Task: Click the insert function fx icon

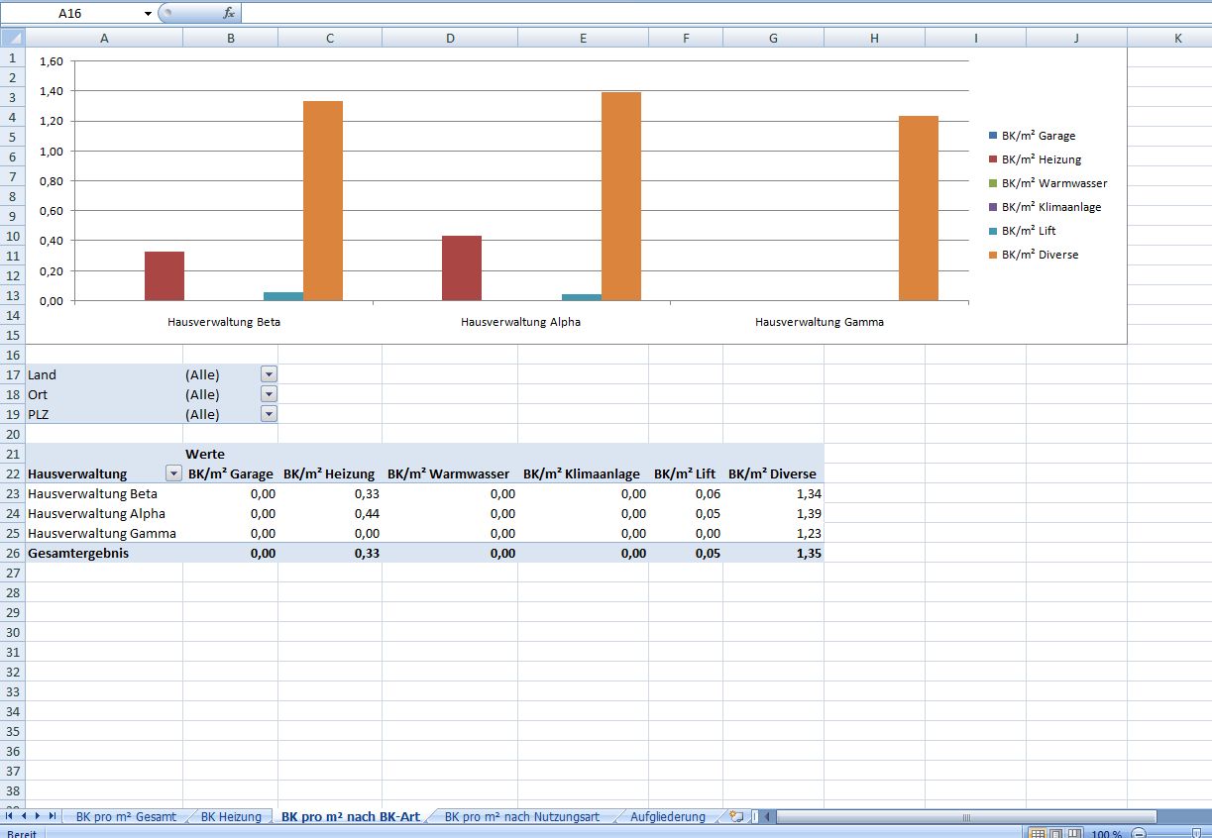Action: click(x=229, y=13)
